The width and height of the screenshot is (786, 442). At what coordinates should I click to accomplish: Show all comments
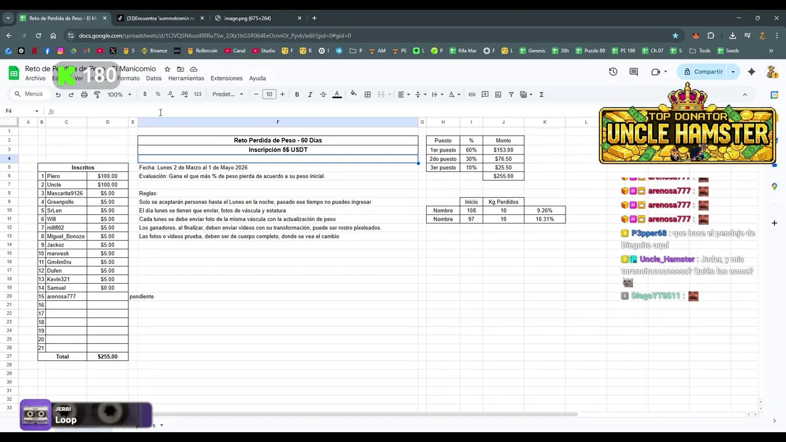click(x=634, y=72)
